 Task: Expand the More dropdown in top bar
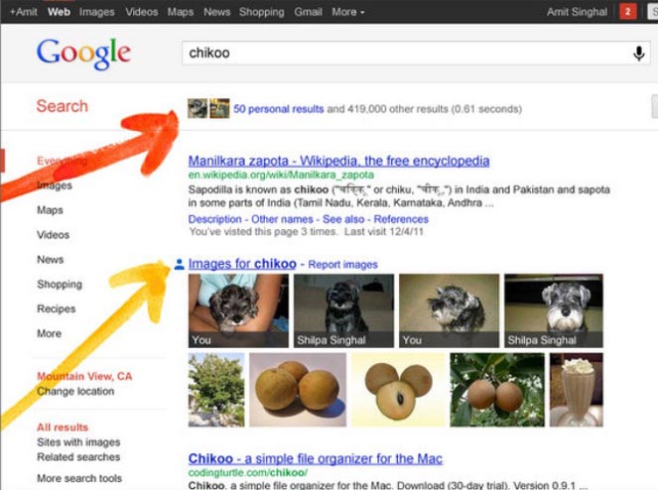pyautogui.click(x=348, y=12)
